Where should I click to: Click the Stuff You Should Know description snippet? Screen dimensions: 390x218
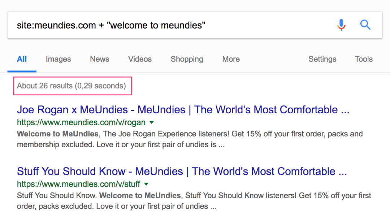194,201
